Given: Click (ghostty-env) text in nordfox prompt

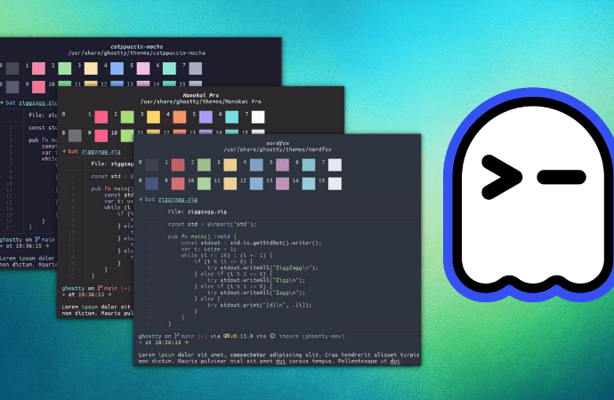Looking at the screenshot, I should pyautogui.click(x=323, y=336).
